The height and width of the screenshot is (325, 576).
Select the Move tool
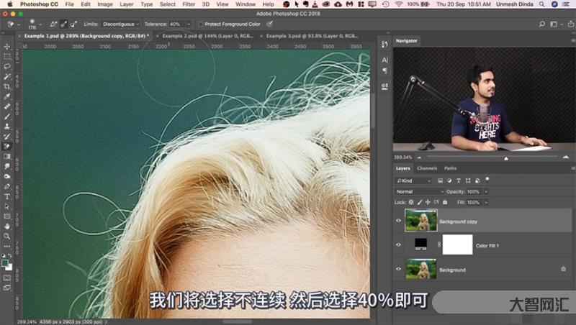(7, 47)
